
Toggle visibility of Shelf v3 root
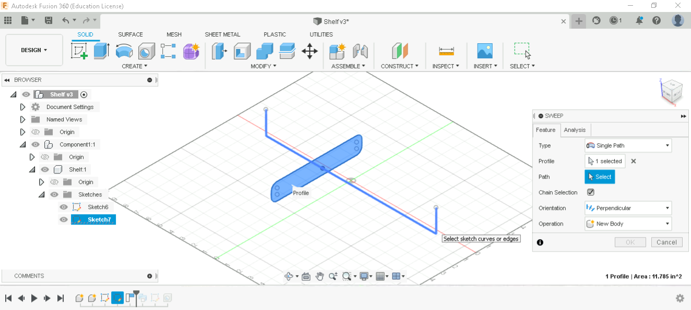click(26, 94)
